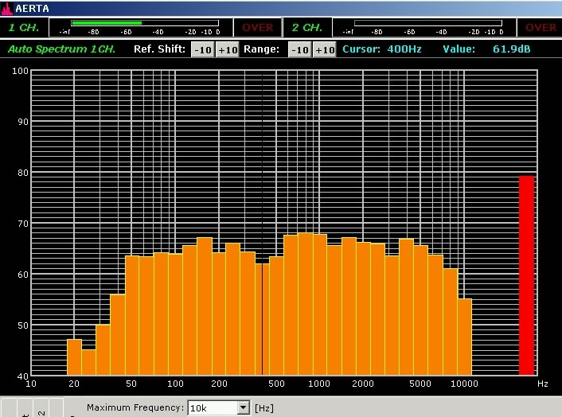
Task: Decrease Ref. Shift with the -10 button
Action: pyautogui.click(x=203, y=49)
